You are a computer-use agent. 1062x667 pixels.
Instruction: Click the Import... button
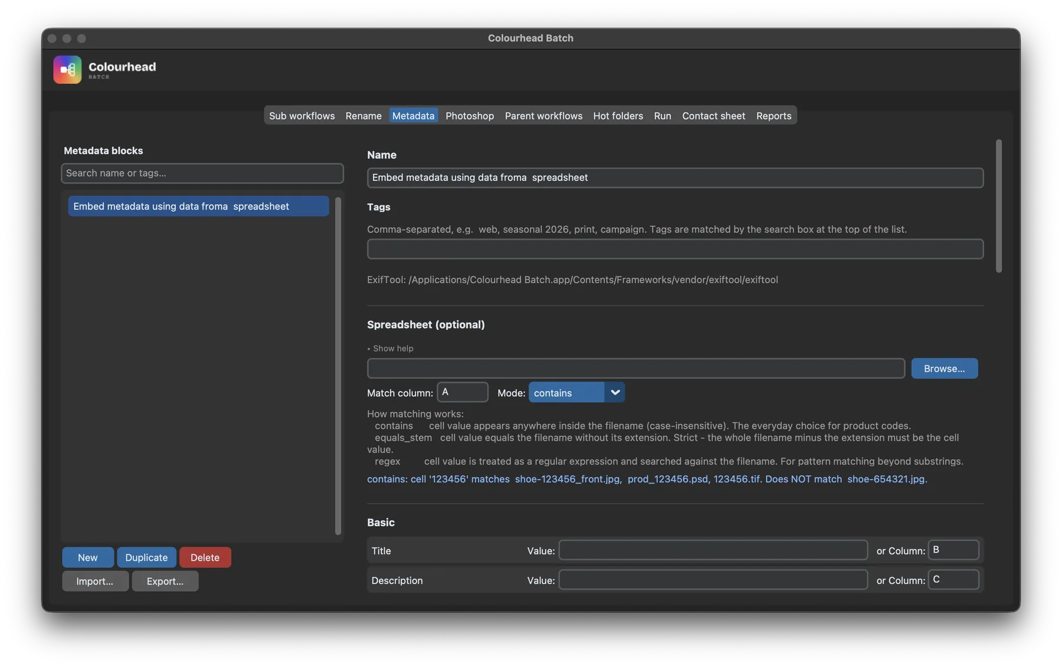95,581
